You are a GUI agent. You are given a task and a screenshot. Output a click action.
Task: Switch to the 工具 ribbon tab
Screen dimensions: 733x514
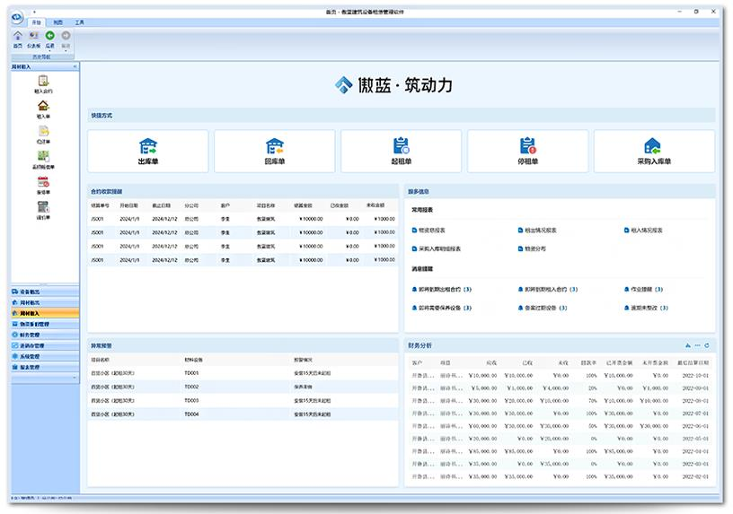pos(80,21)
